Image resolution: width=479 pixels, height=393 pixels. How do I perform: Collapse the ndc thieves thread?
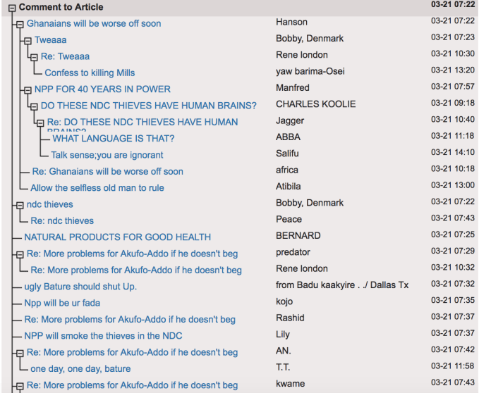(20, 205)
